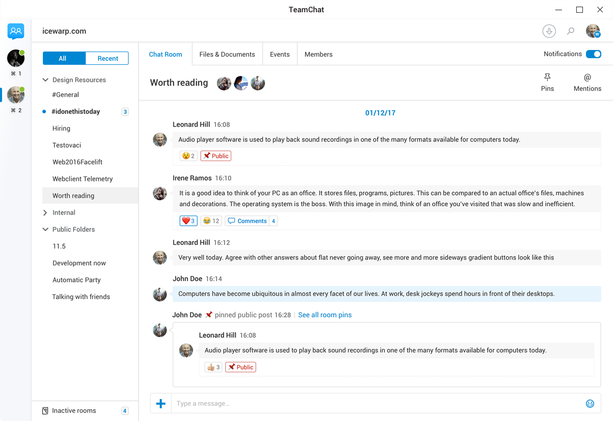Click the blue plus attachment icon
Viewport: 613px width, 421px height.
point(160,404)
